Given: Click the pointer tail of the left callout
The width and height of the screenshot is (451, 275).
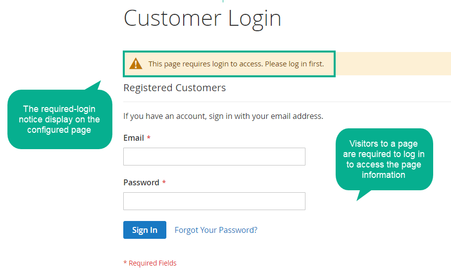Looking at the screenshot, I should coord(94,86).
